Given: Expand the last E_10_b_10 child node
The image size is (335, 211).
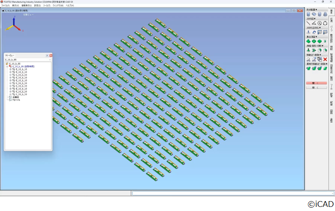Looking at the screenshot, I should (10, 94).
